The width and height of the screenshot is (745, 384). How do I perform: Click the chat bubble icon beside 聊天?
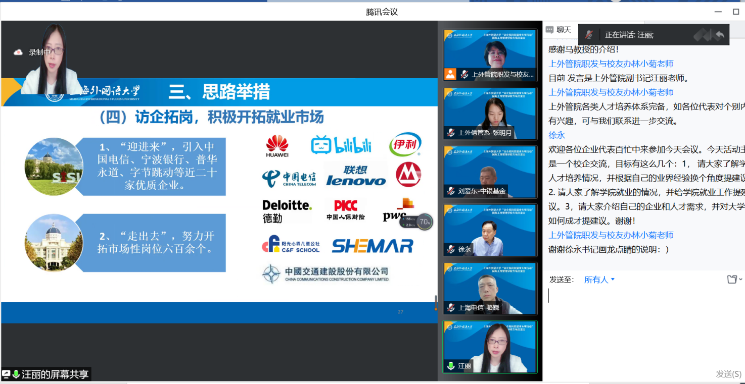pos(550,30)
